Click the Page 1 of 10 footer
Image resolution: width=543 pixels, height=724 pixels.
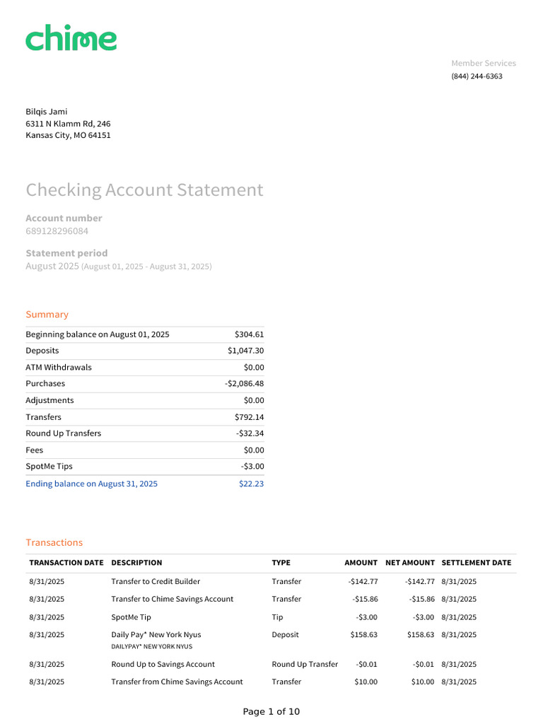(271, 711)
